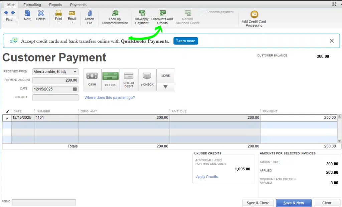Click invoice number 1101 cell

[56, 117]
